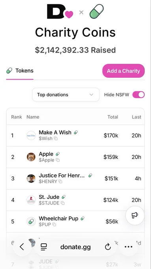151x269 pixels.
Task: Tap the megaphone floating button
Action: pyautogui.click(x=135, y=215)
